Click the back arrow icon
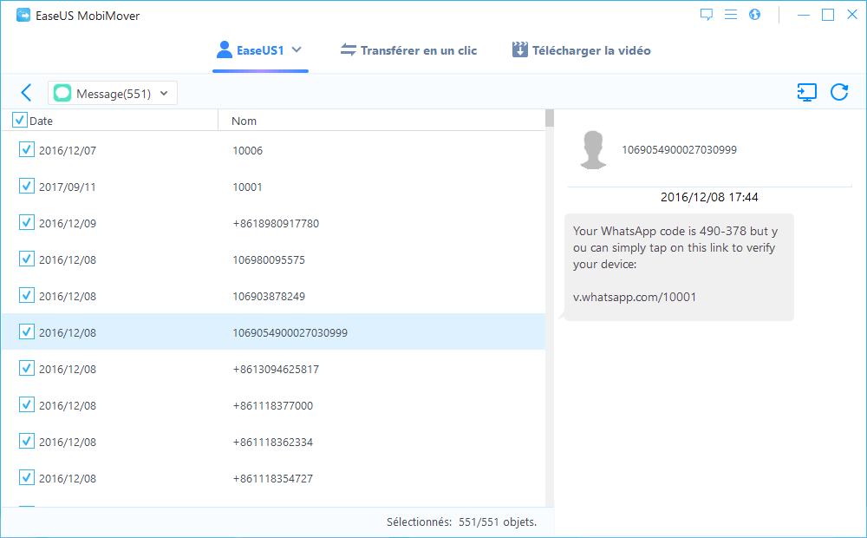 [x=26, y=93]
